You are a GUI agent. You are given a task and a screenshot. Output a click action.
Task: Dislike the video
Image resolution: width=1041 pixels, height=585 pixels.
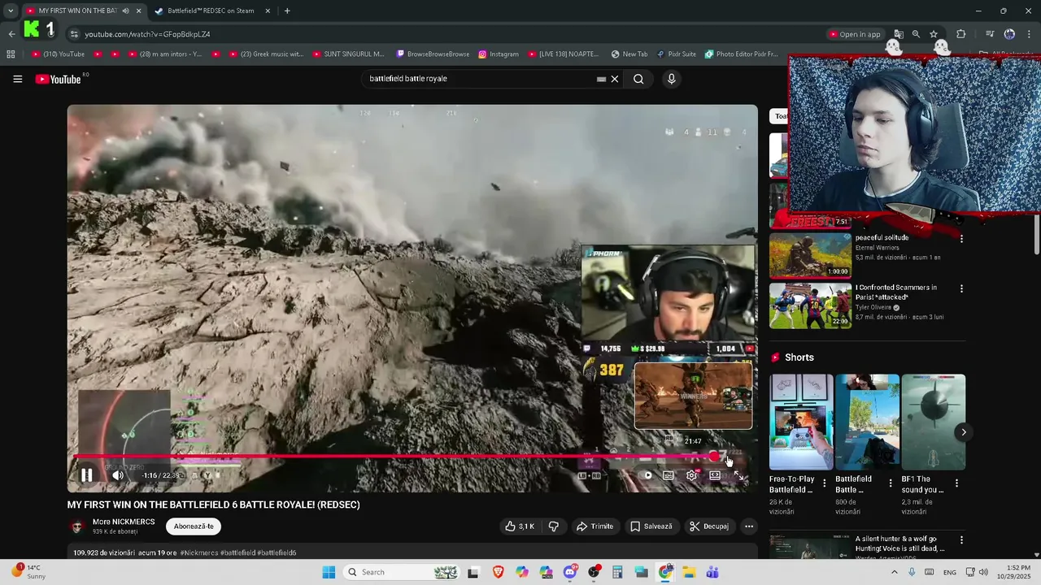pos(554,526)
